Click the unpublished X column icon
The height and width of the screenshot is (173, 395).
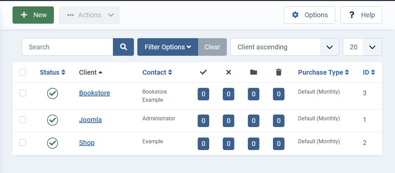[229, 72]
